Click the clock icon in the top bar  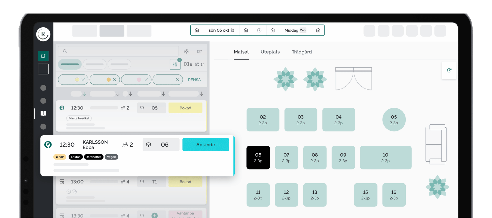coord(259,30)
